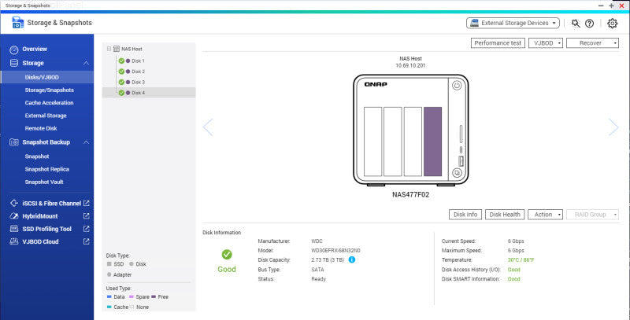Click the Good status check icon
The image size is (630, 320).
[x=227, y=254]
